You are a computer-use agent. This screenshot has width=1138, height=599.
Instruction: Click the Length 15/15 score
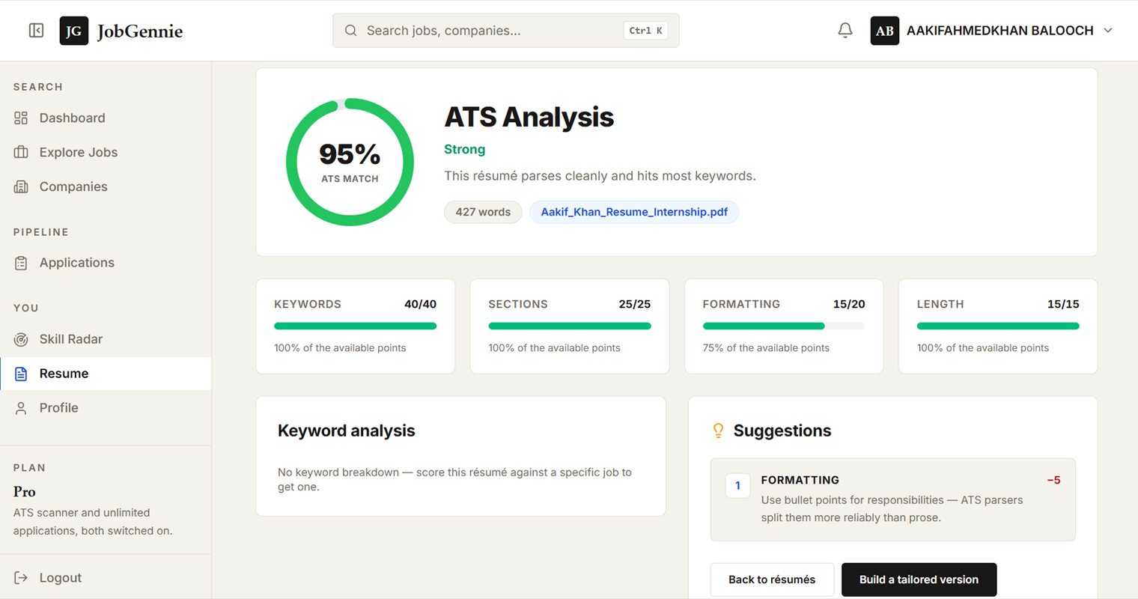click(1063, 304)
